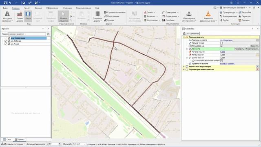Open Инженерное обустройство in the ribbon
The width and height of the screenshot is (261, 147).
tap(189, 16)
